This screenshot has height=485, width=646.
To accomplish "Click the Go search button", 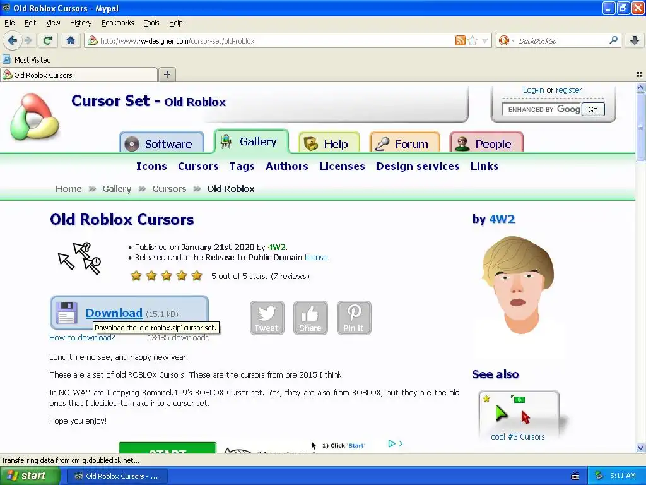I will (593, 109).
